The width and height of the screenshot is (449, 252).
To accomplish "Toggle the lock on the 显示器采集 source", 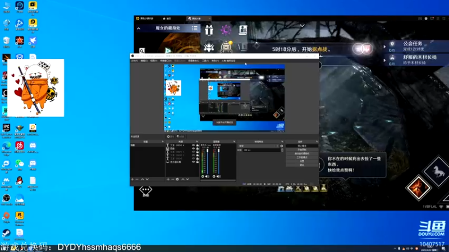I will pos(198,162).
